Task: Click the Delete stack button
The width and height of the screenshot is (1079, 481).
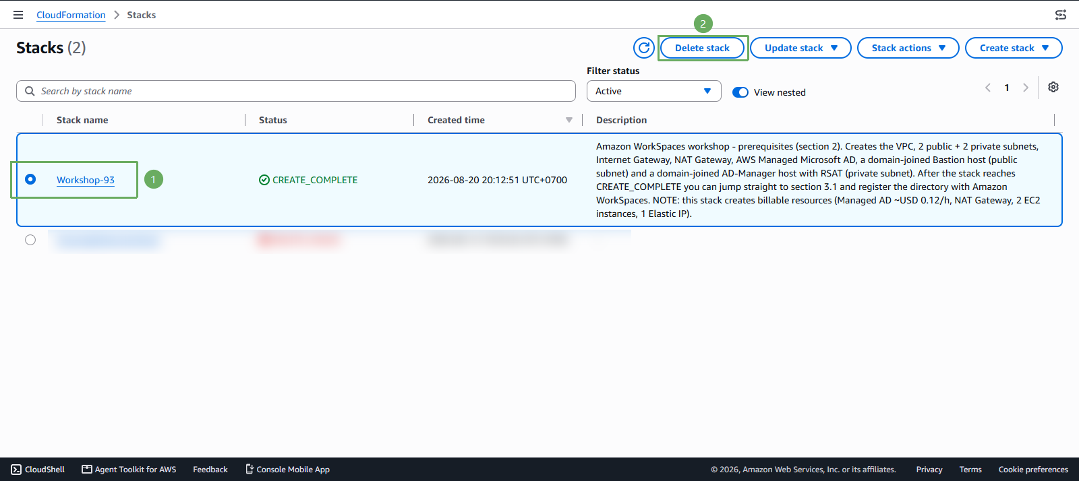Action: (x=702, y=48)
